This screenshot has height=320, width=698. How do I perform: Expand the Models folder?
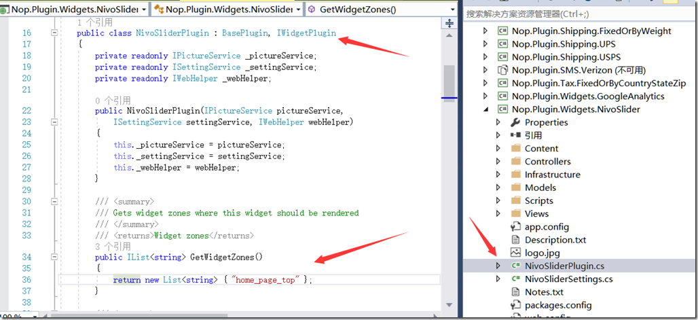point(498,188)
